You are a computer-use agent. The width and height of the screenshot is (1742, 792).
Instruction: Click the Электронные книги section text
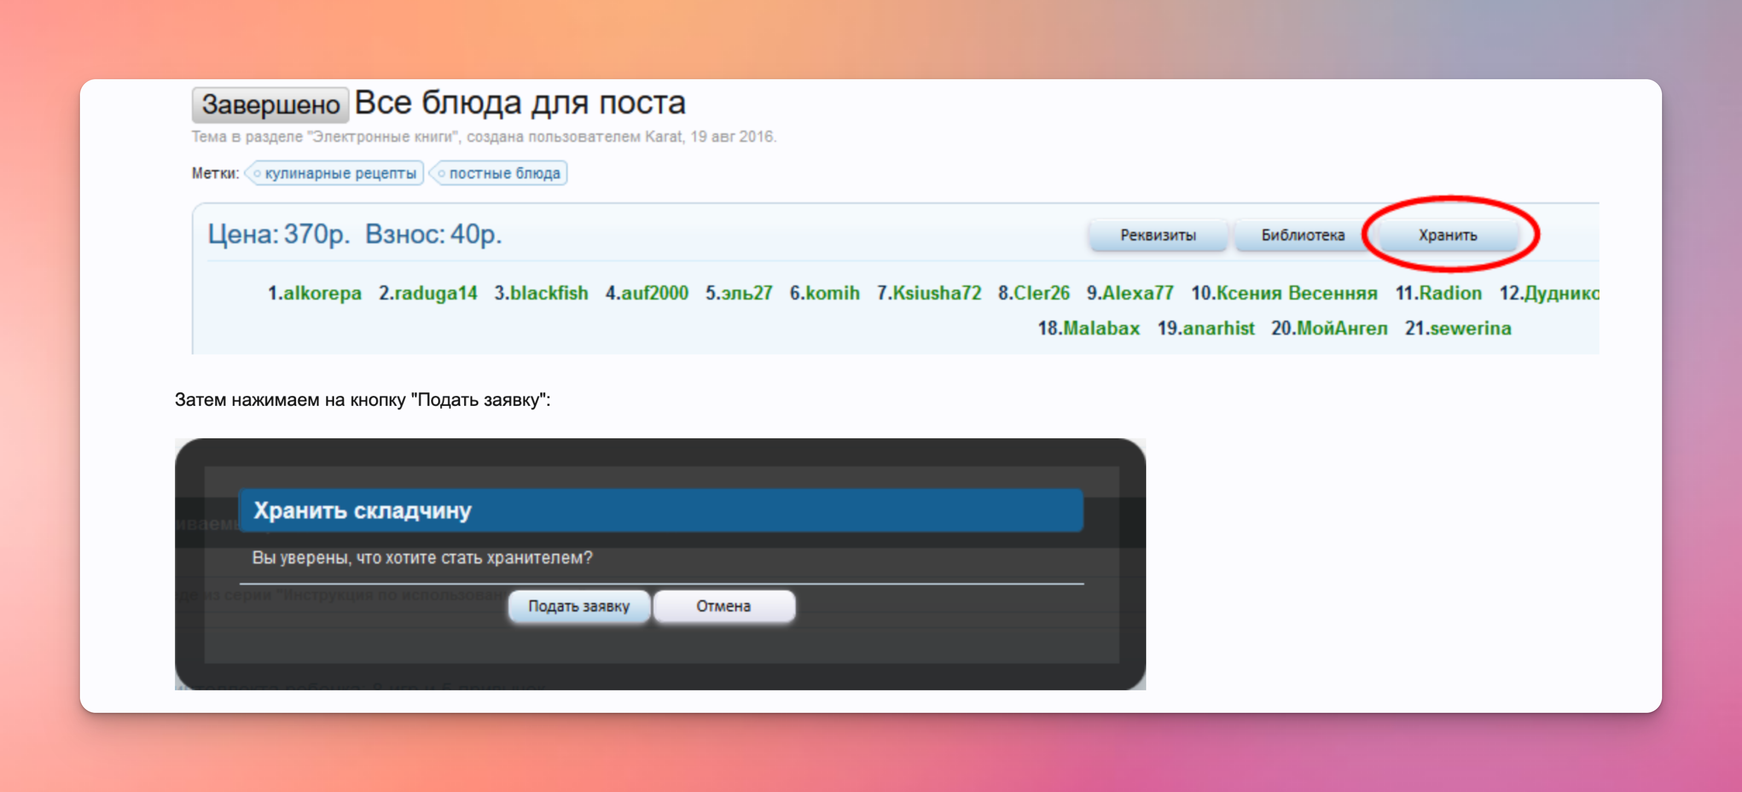(x=383, y=137)
